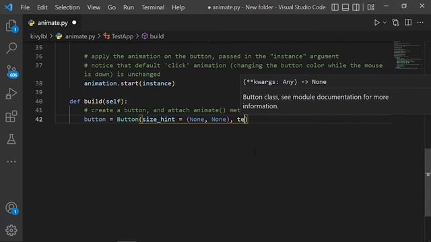
Task: Open the Run and Debug view
Action: click(x=11, y=93)
